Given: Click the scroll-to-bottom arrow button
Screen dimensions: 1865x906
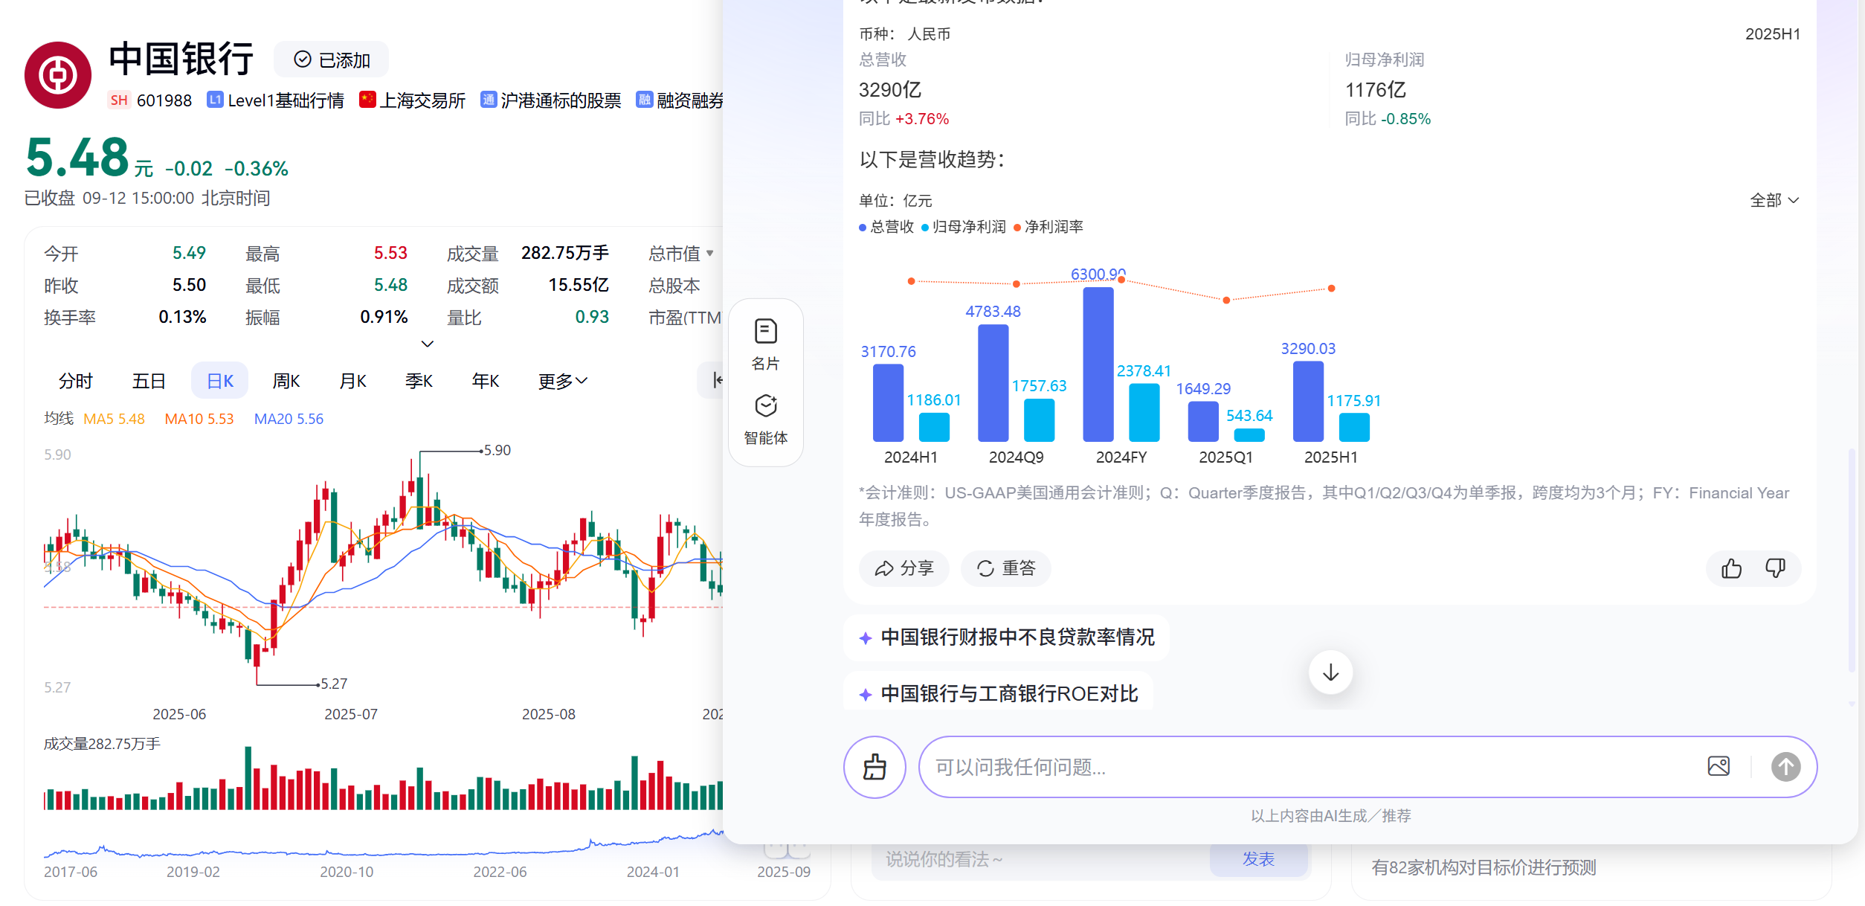Looking at the screenshot, I should [1330, 672].
